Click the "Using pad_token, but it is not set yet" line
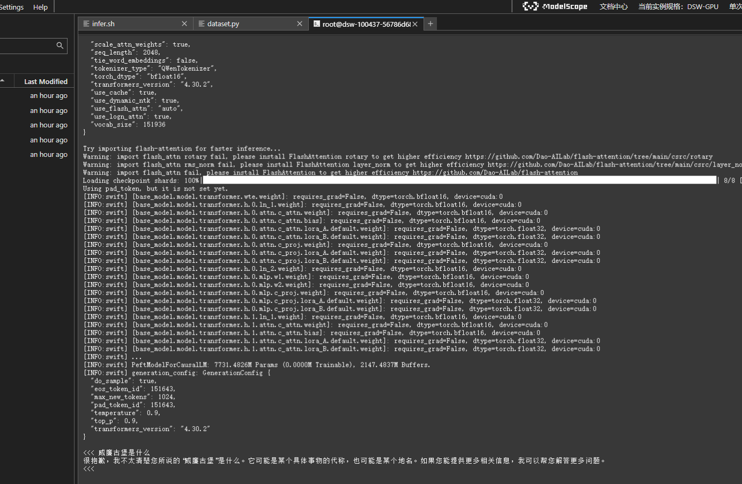 155,189
